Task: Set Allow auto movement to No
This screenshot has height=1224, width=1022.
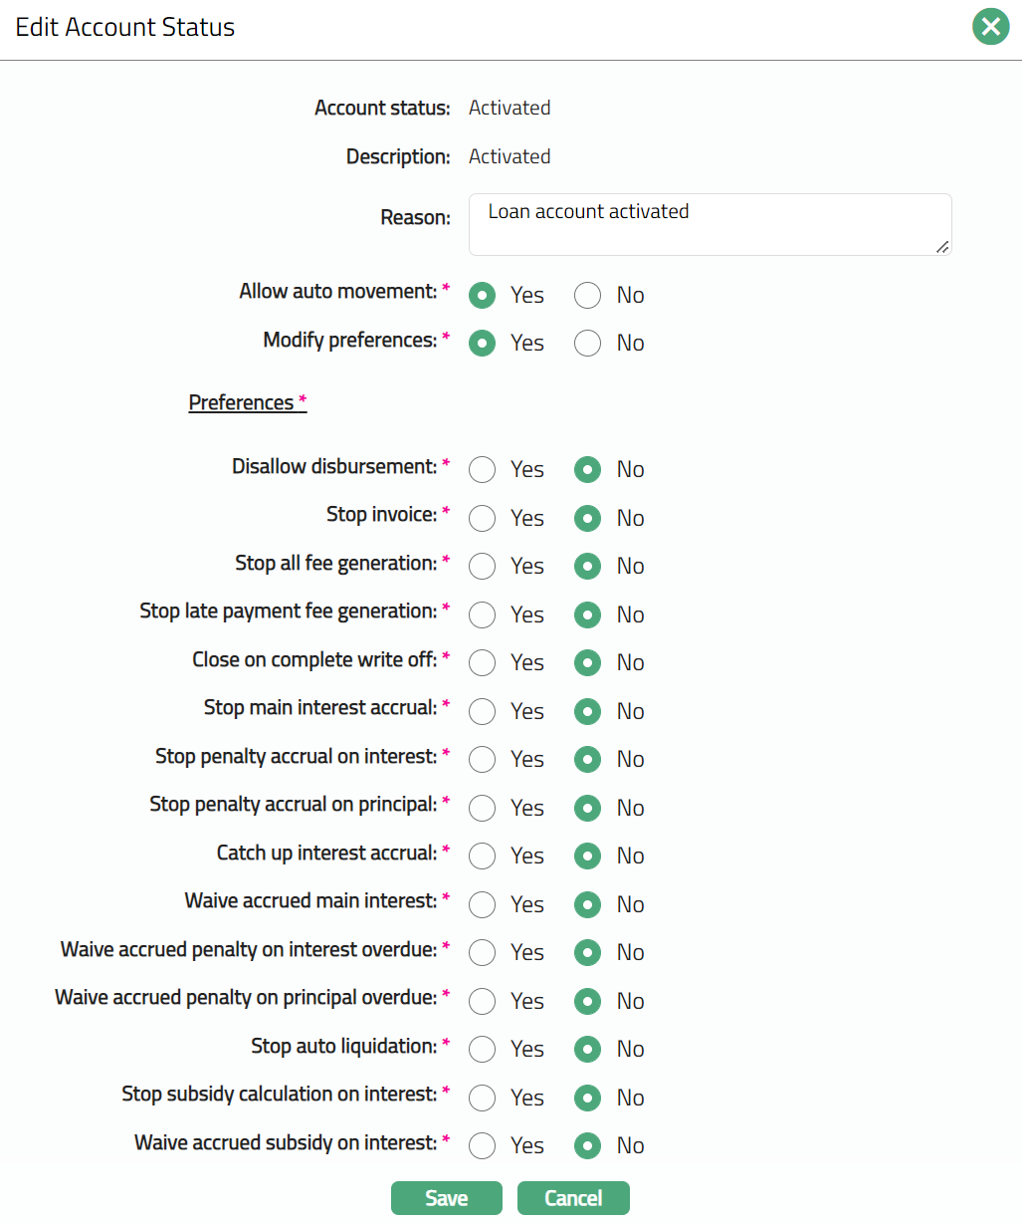Action: pos(587,296)
